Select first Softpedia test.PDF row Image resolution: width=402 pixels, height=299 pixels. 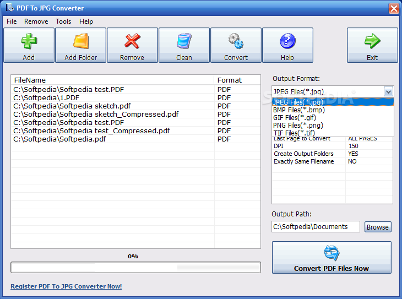coord(135,90)
